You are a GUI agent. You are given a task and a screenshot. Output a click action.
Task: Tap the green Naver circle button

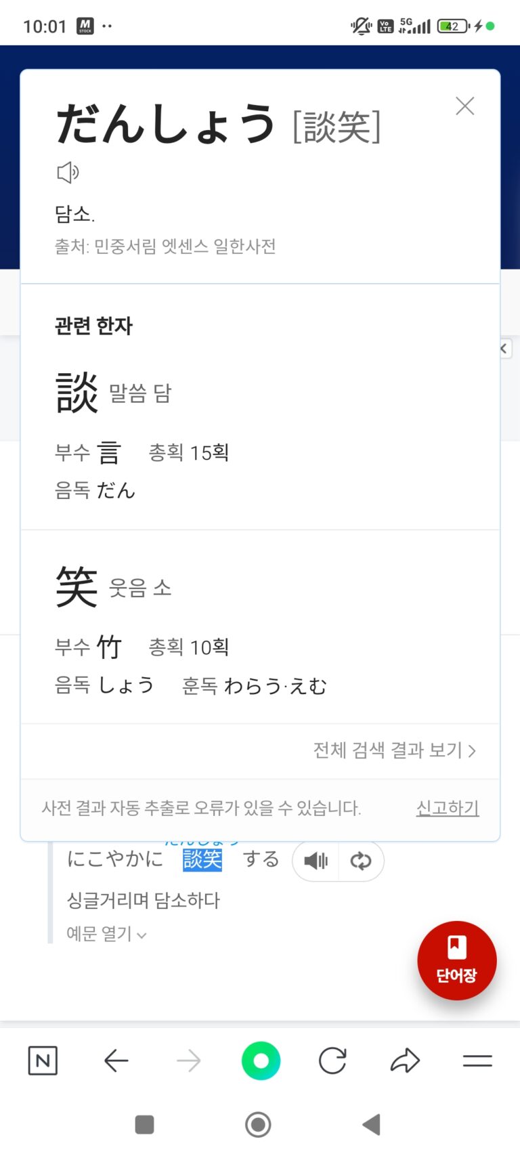tap(261, 1061)
